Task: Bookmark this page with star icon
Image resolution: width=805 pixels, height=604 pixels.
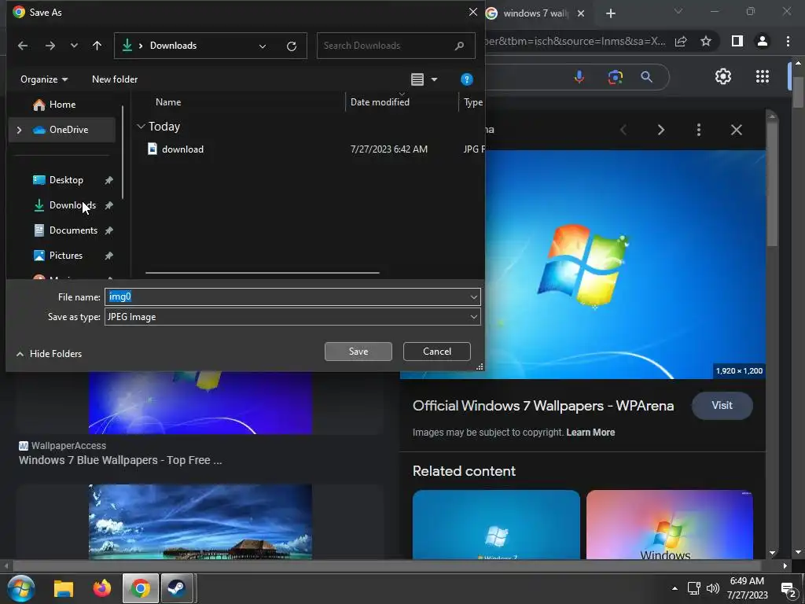Action: 706,41
